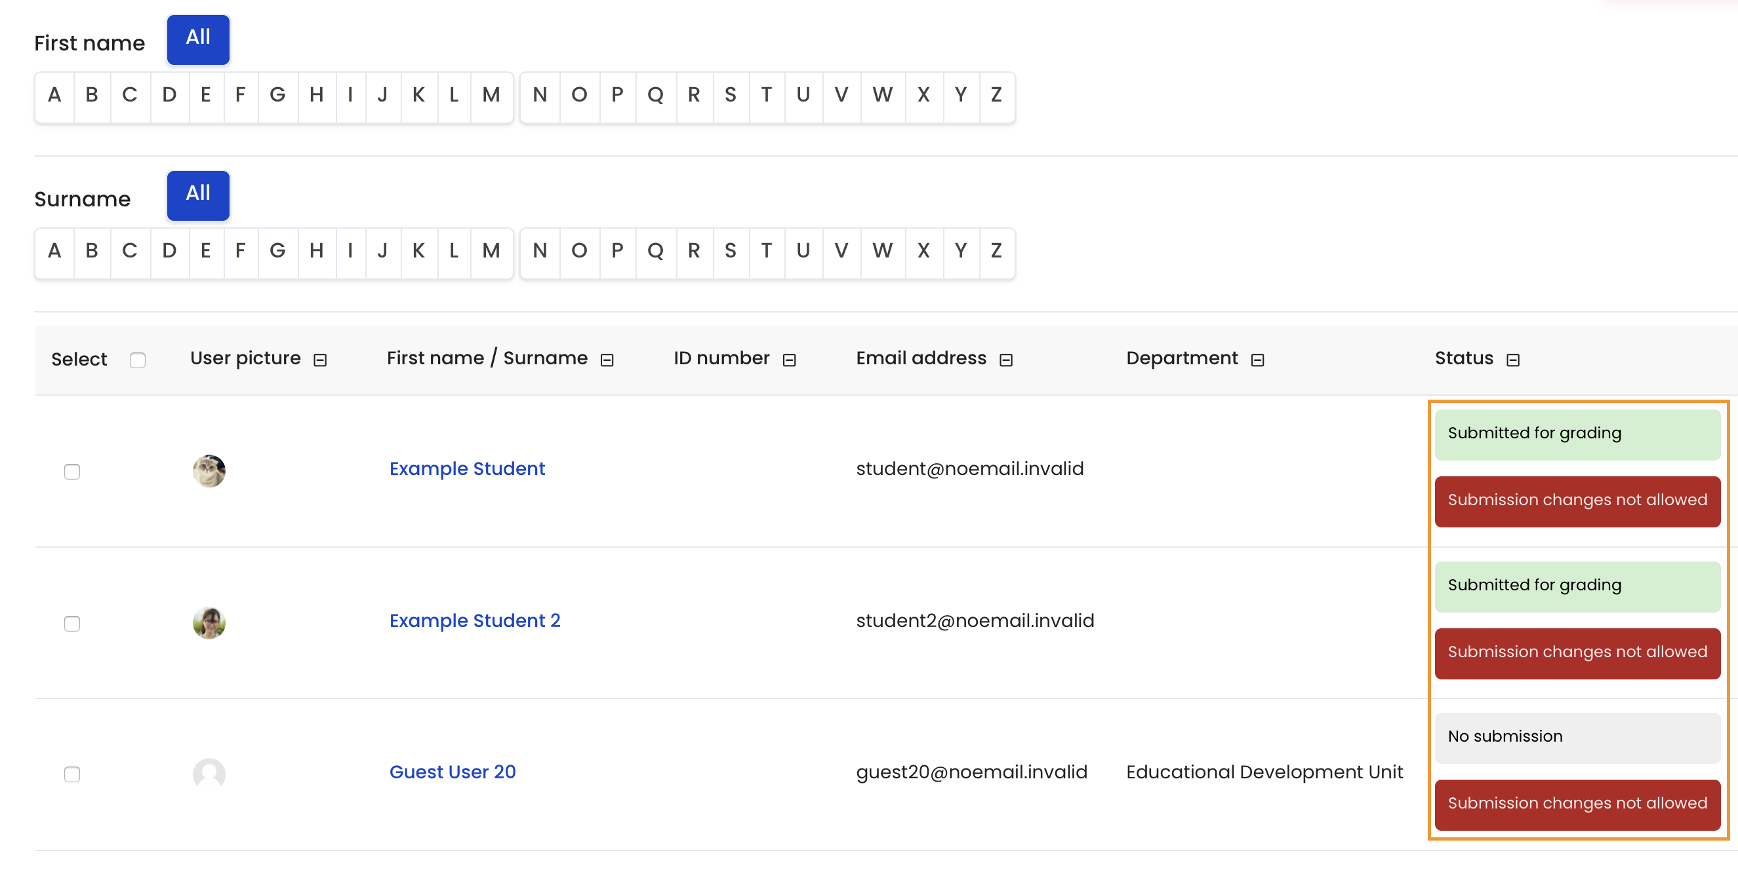Hide the Department column
The image size is (1738, 874).
click(x=1258, y=360)
